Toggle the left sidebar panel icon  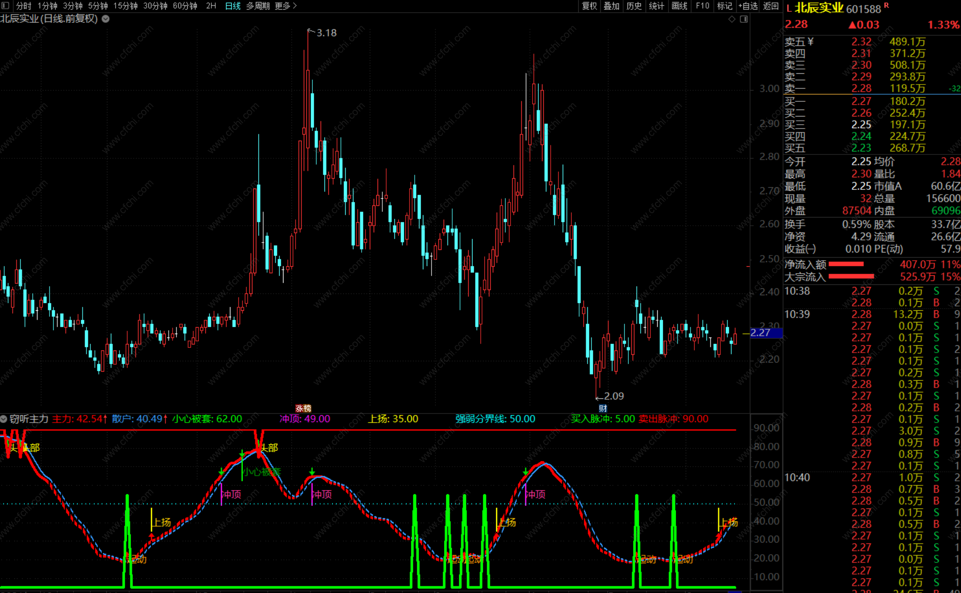[5, 6]
